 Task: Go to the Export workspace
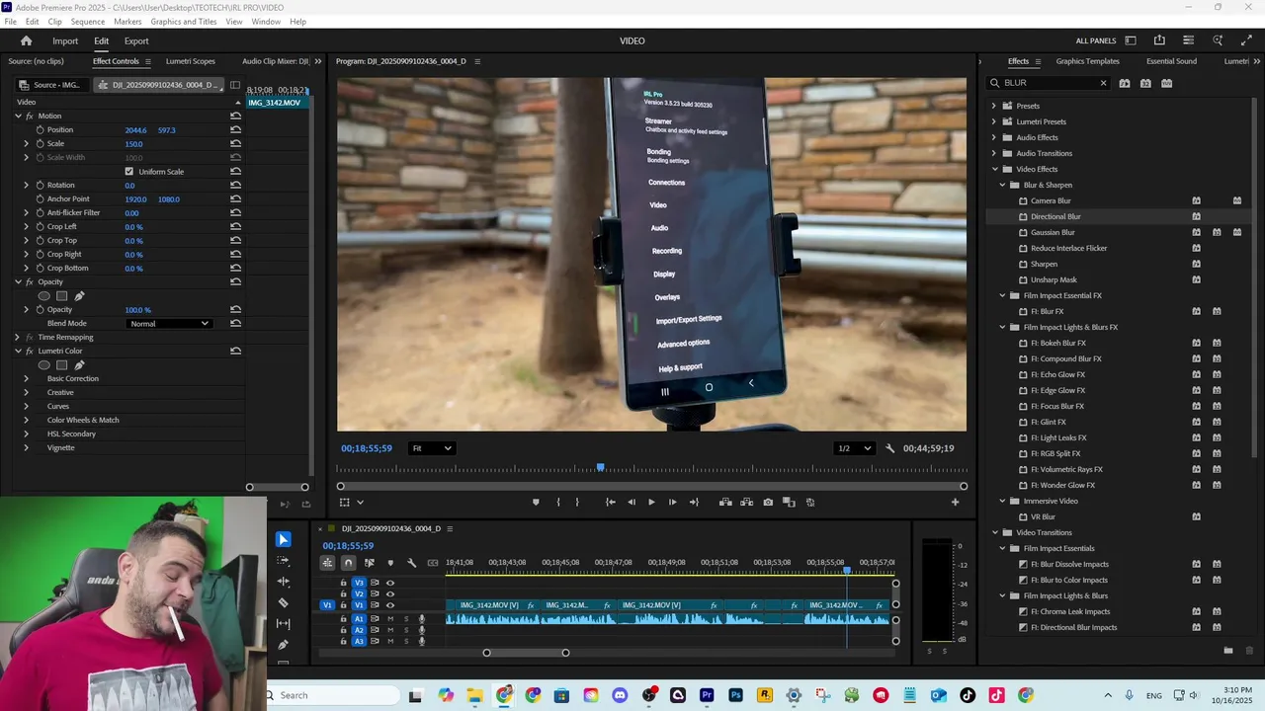136,41
